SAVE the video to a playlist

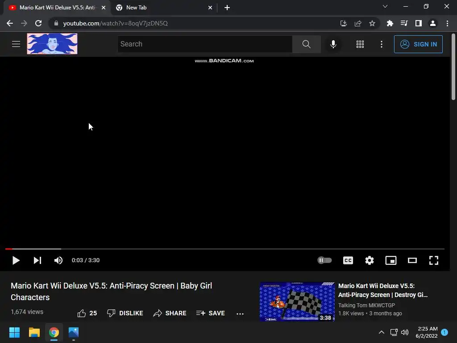tap(211, 313)
